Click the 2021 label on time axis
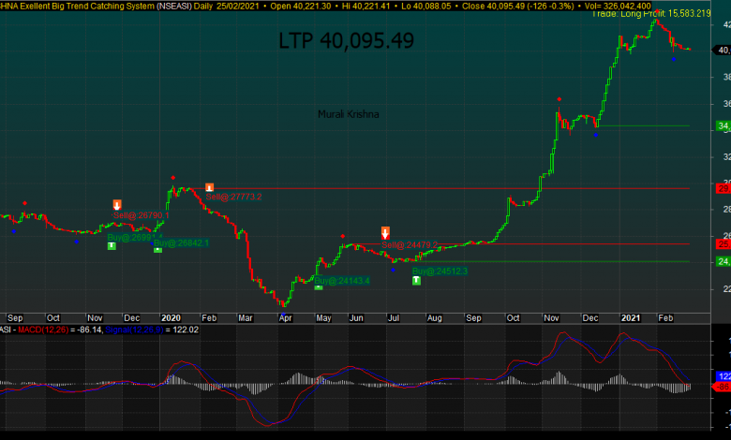Screen dimensions: 731x440 [631, 318]
